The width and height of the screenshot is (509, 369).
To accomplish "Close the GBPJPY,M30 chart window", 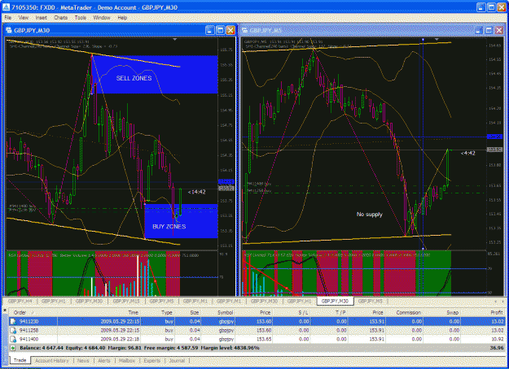I will pyautogui.click(x=230, y=30).
